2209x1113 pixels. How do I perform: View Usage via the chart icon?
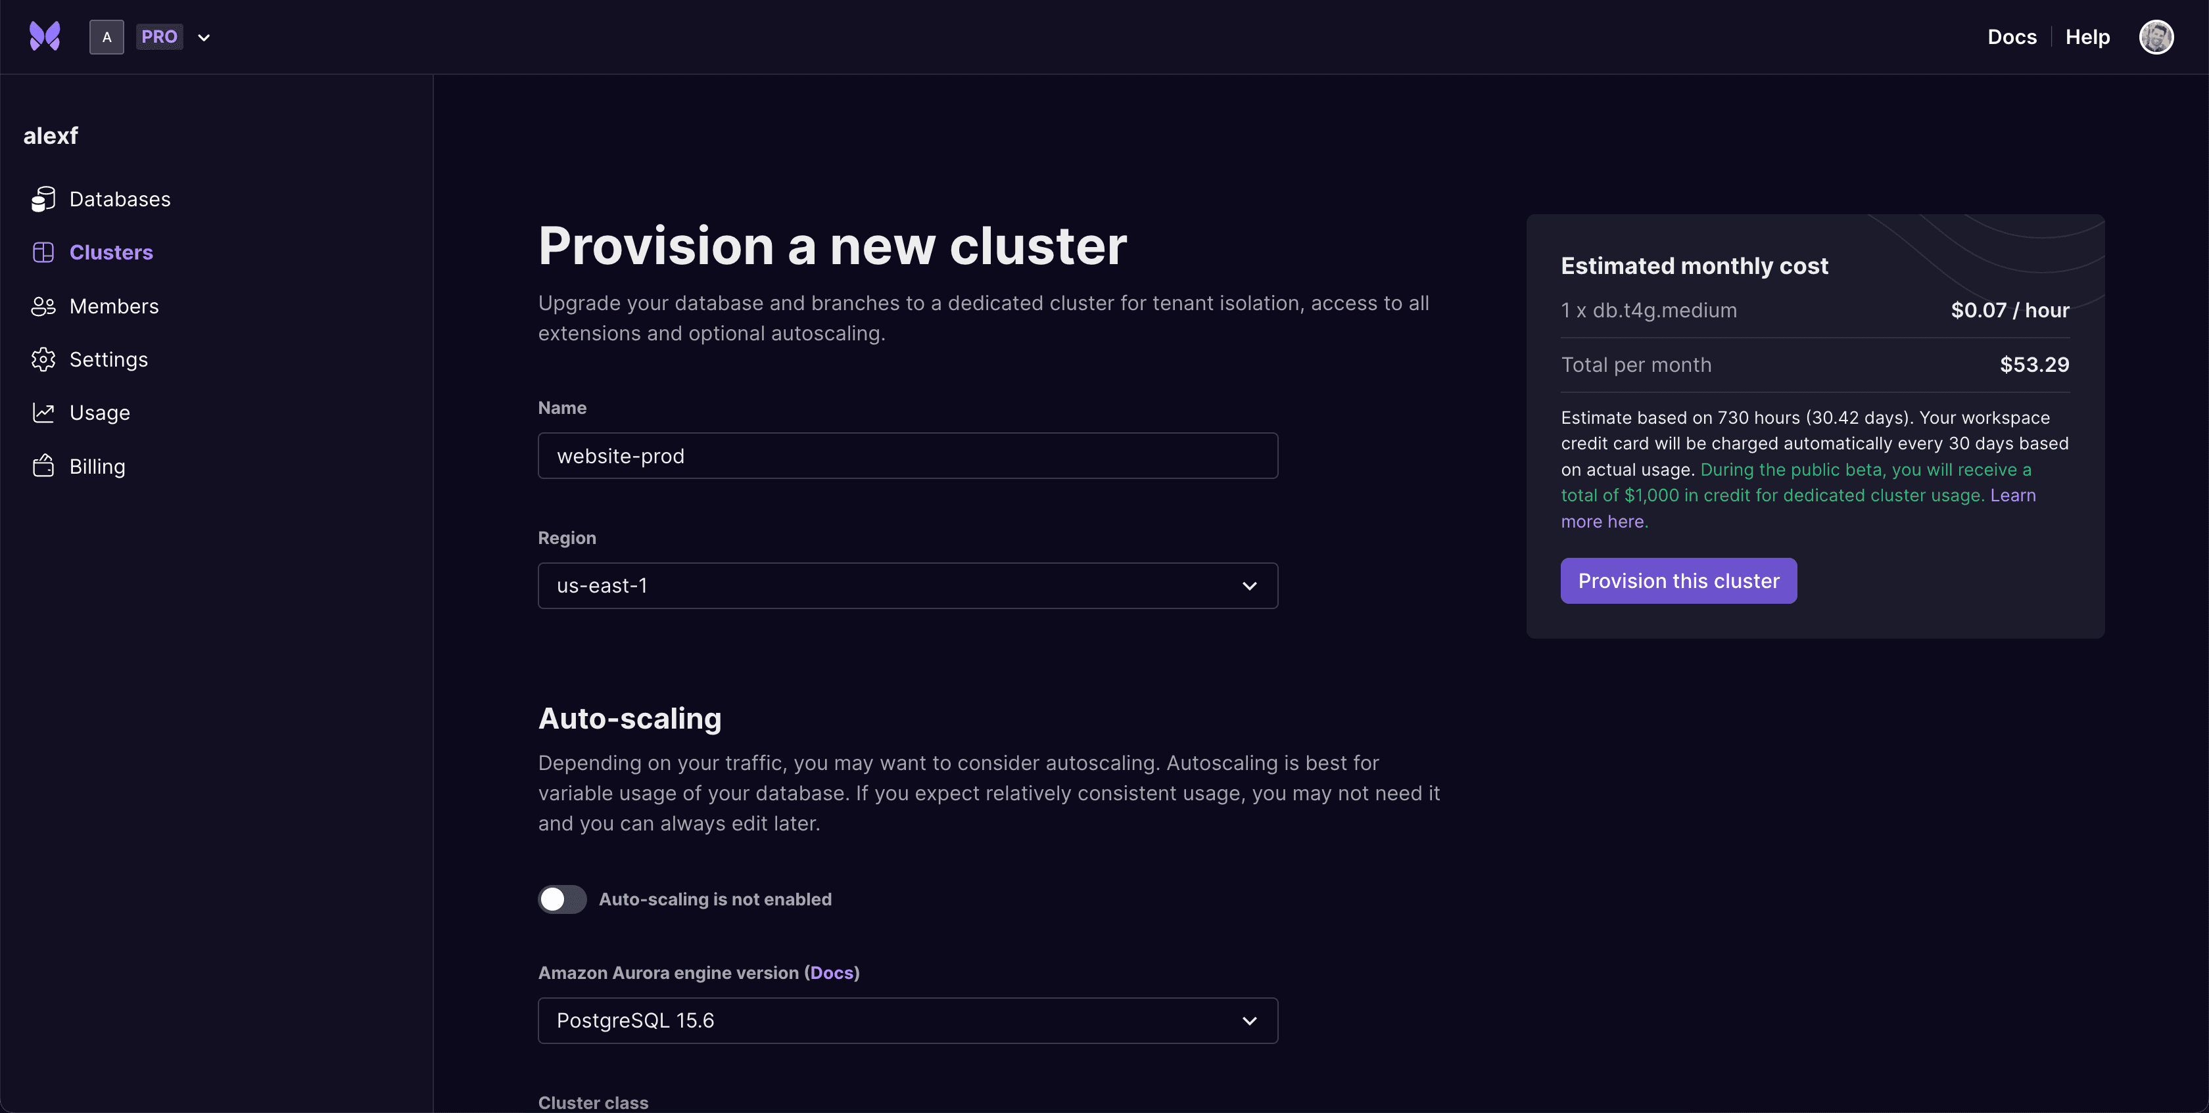click(x=44, y=412)
